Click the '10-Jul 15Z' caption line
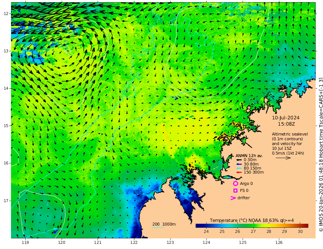 point(282,148)
